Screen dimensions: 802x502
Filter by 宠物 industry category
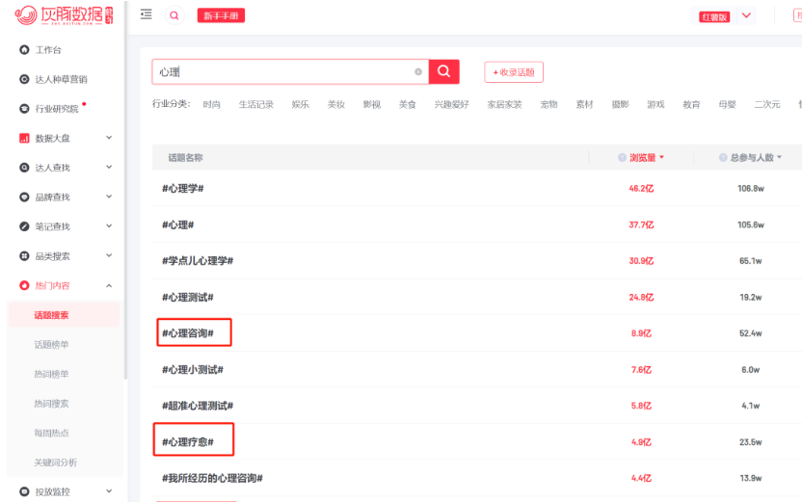(548, 104)
